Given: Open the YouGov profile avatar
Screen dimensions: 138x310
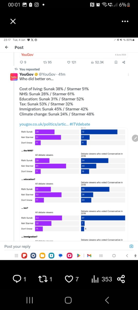Looking at the screenshot, I should 14,77.
